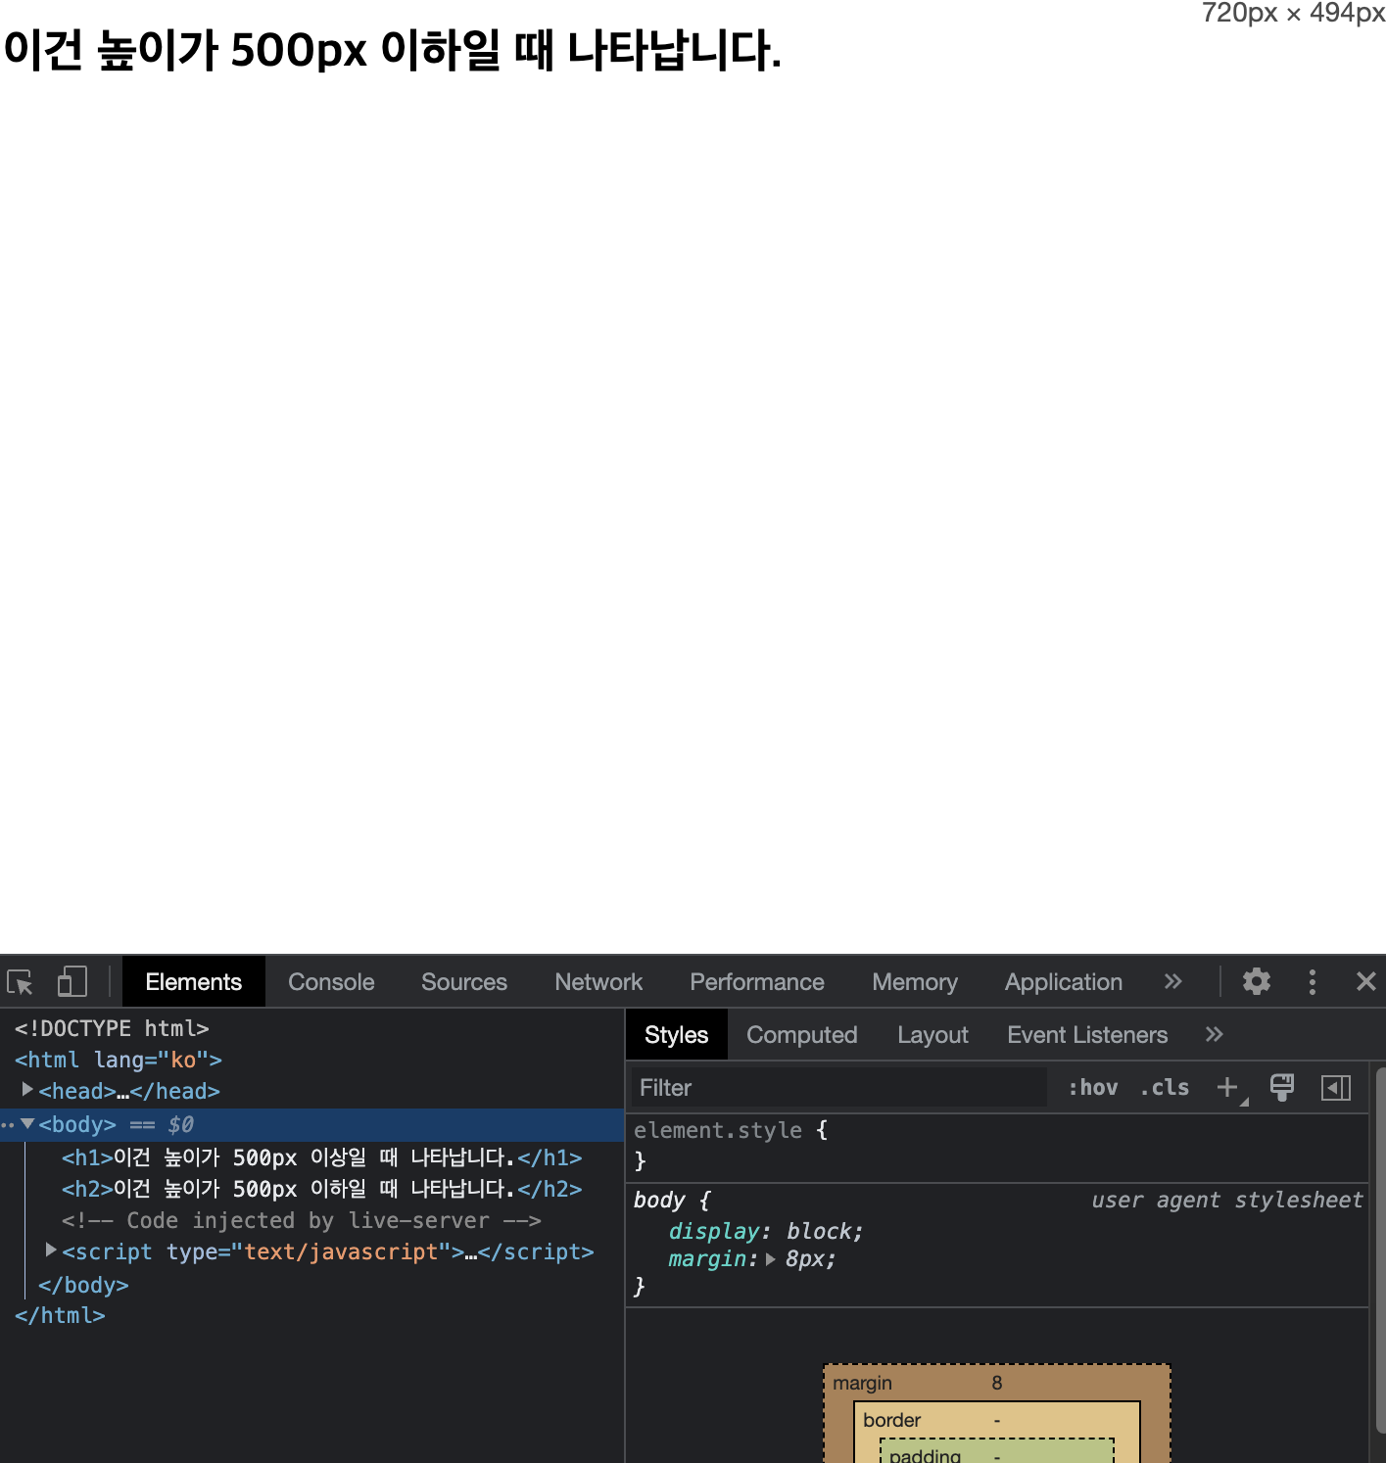Open the Network tab

(598, 982)
